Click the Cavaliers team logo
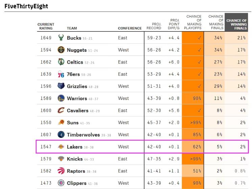 (61, 110)
